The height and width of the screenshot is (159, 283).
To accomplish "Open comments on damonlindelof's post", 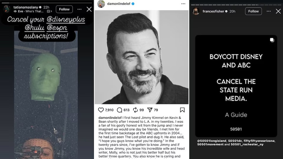I will click(x=119, y=110).
